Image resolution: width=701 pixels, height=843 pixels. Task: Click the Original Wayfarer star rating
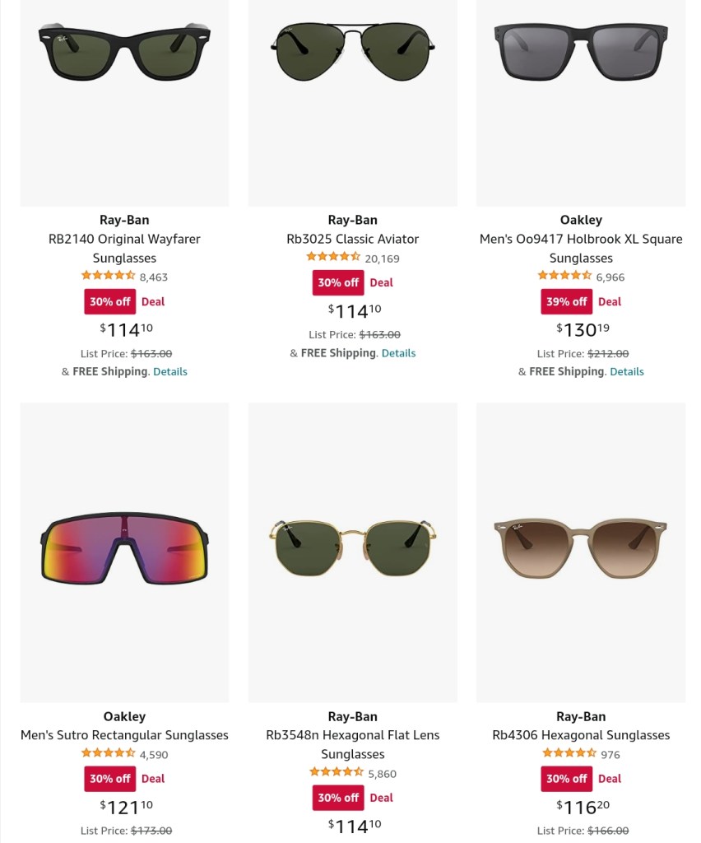click(x=108, y=277)
